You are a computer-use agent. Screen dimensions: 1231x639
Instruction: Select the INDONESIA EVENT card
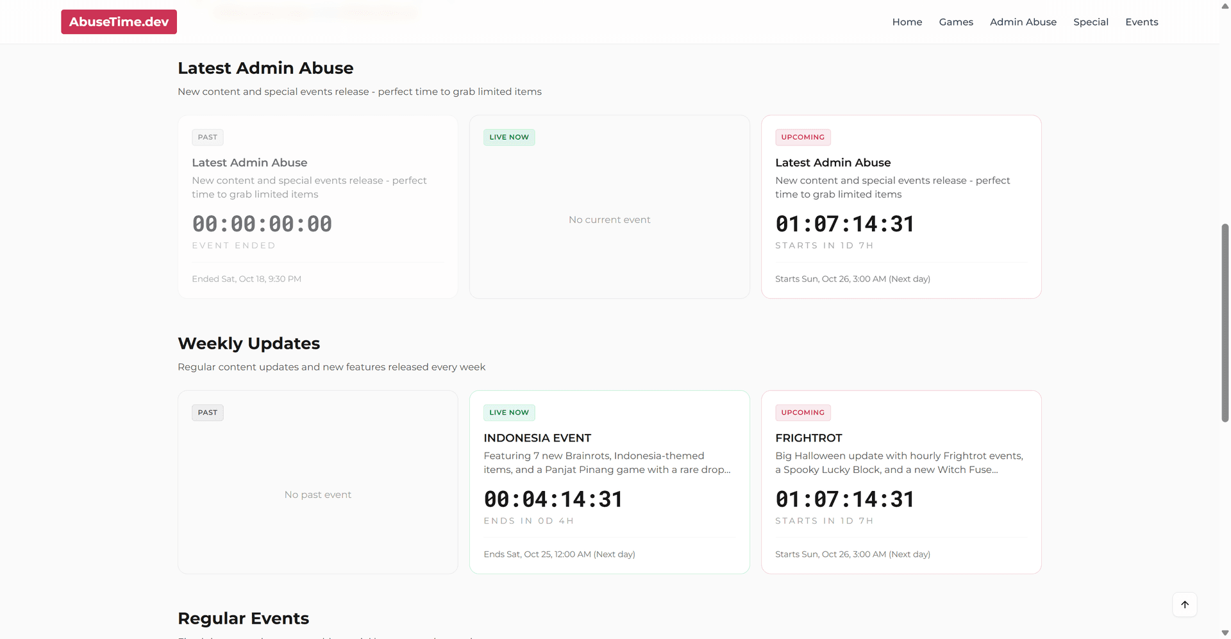pos(609,481)
